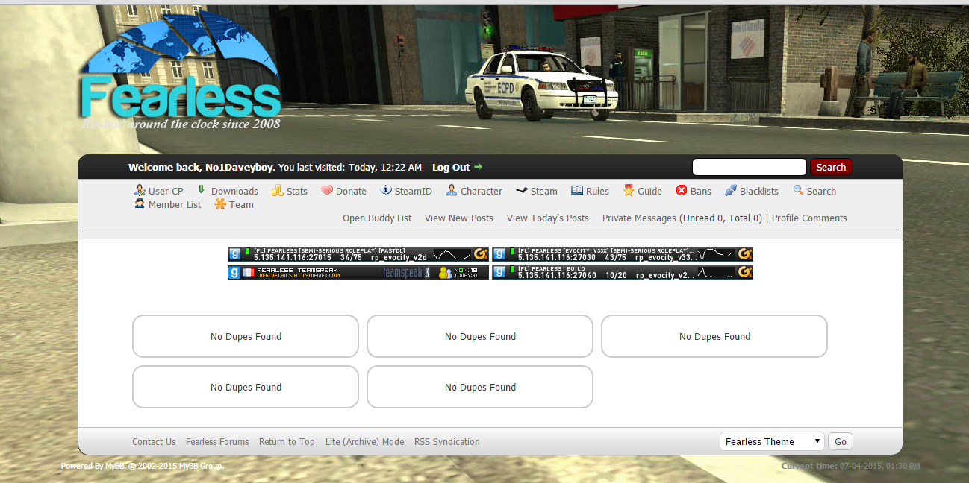Viewport: 969px width, 483px height.
Task: Click the User CP person icon
Action: [140, 190]
